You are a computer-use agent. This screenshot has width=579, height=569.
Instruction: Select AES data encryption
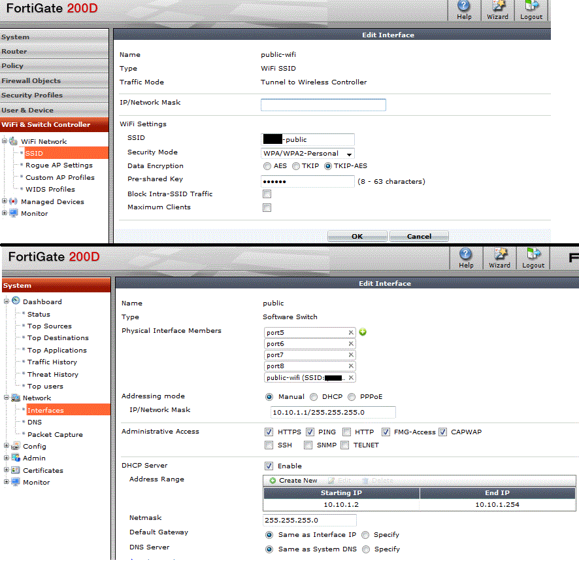[267, 166]
